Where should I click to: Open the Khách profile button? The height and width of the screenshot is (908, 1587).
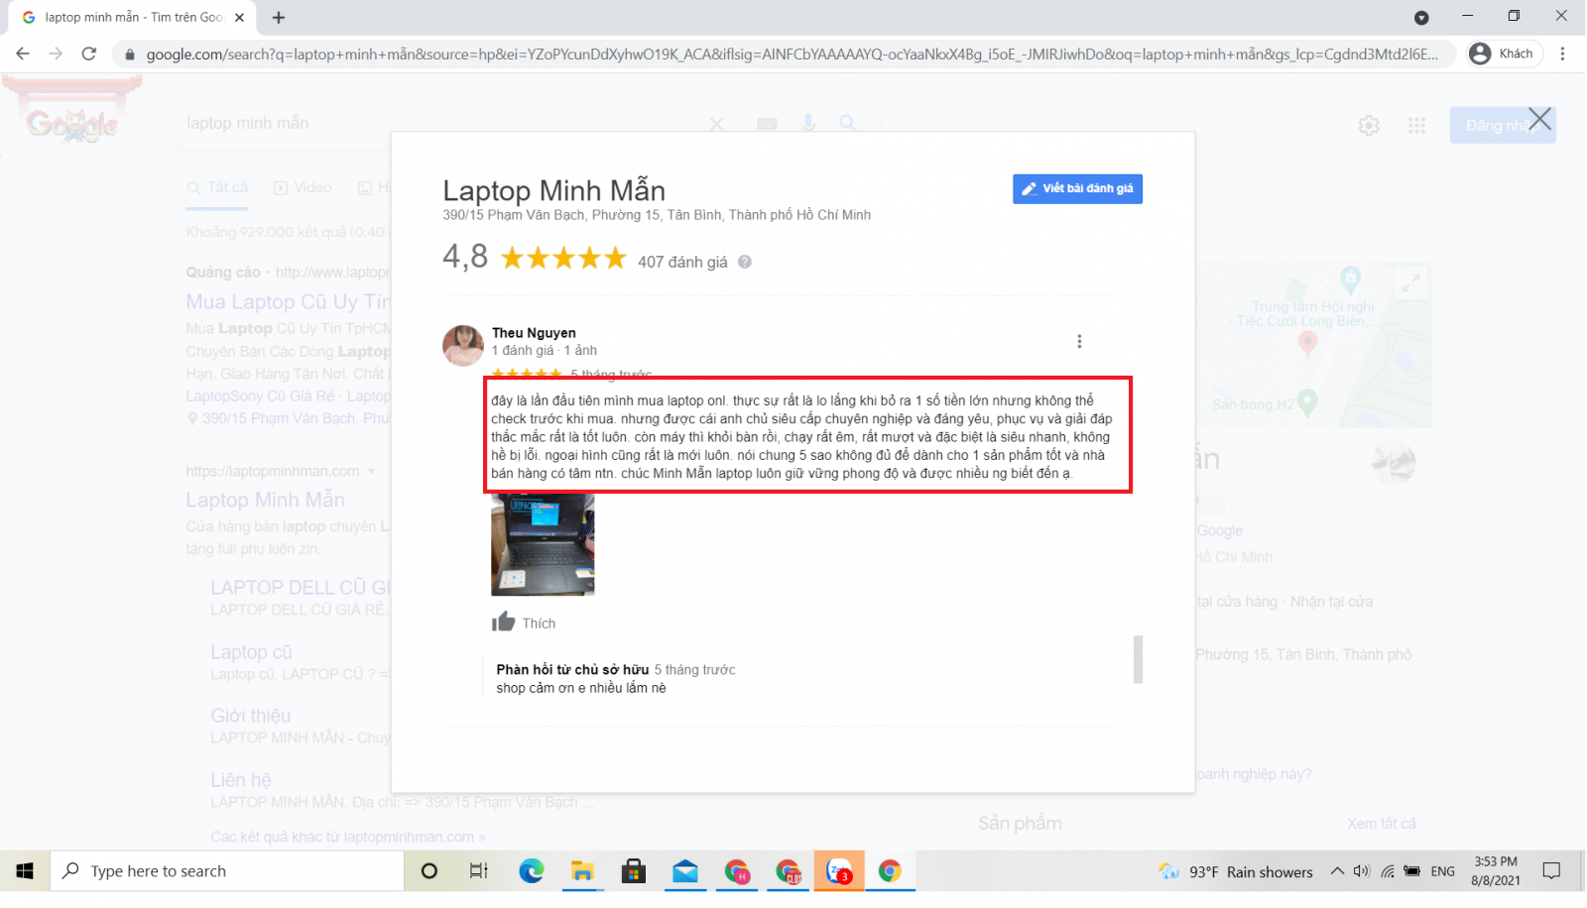1504,54
